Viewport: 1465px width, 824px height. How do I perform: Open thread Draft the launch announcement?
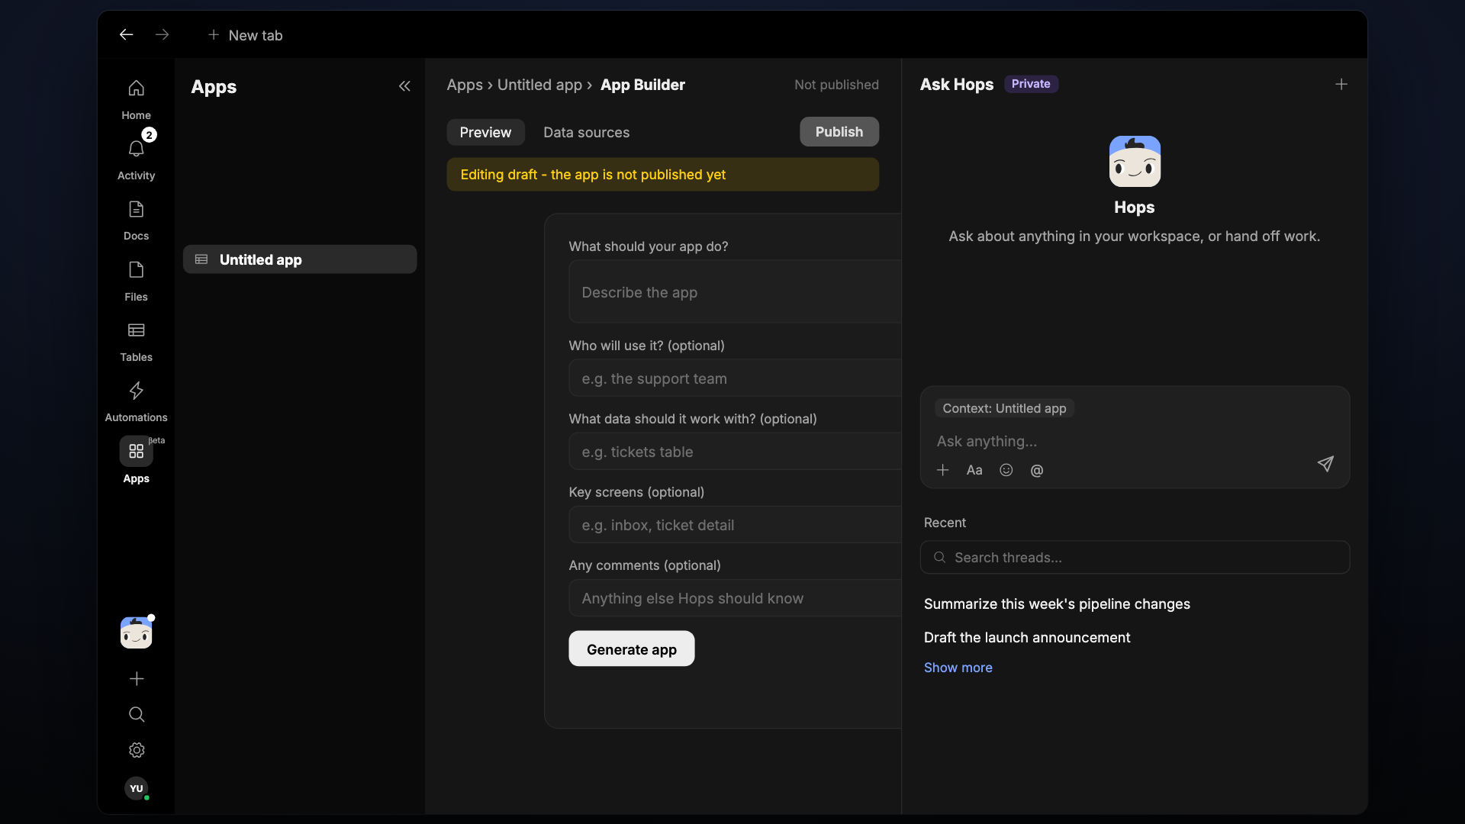1027,638
